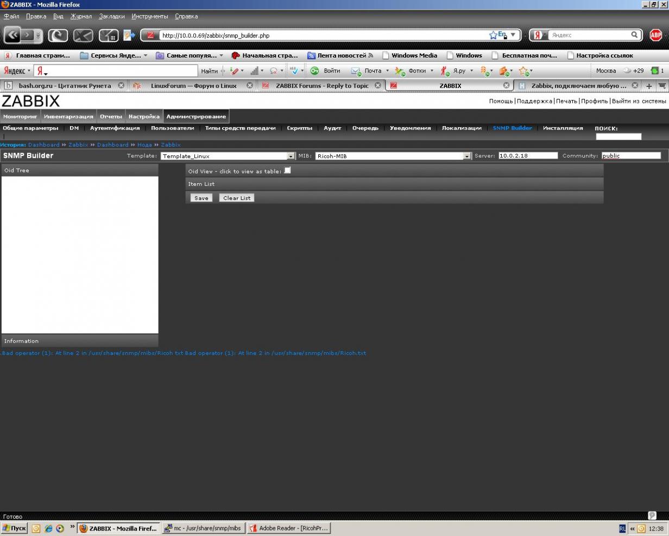Expand the Самые популярные bookmarks folder
Image resolution: width=669 pixels, height=536 pixels.
189,55
